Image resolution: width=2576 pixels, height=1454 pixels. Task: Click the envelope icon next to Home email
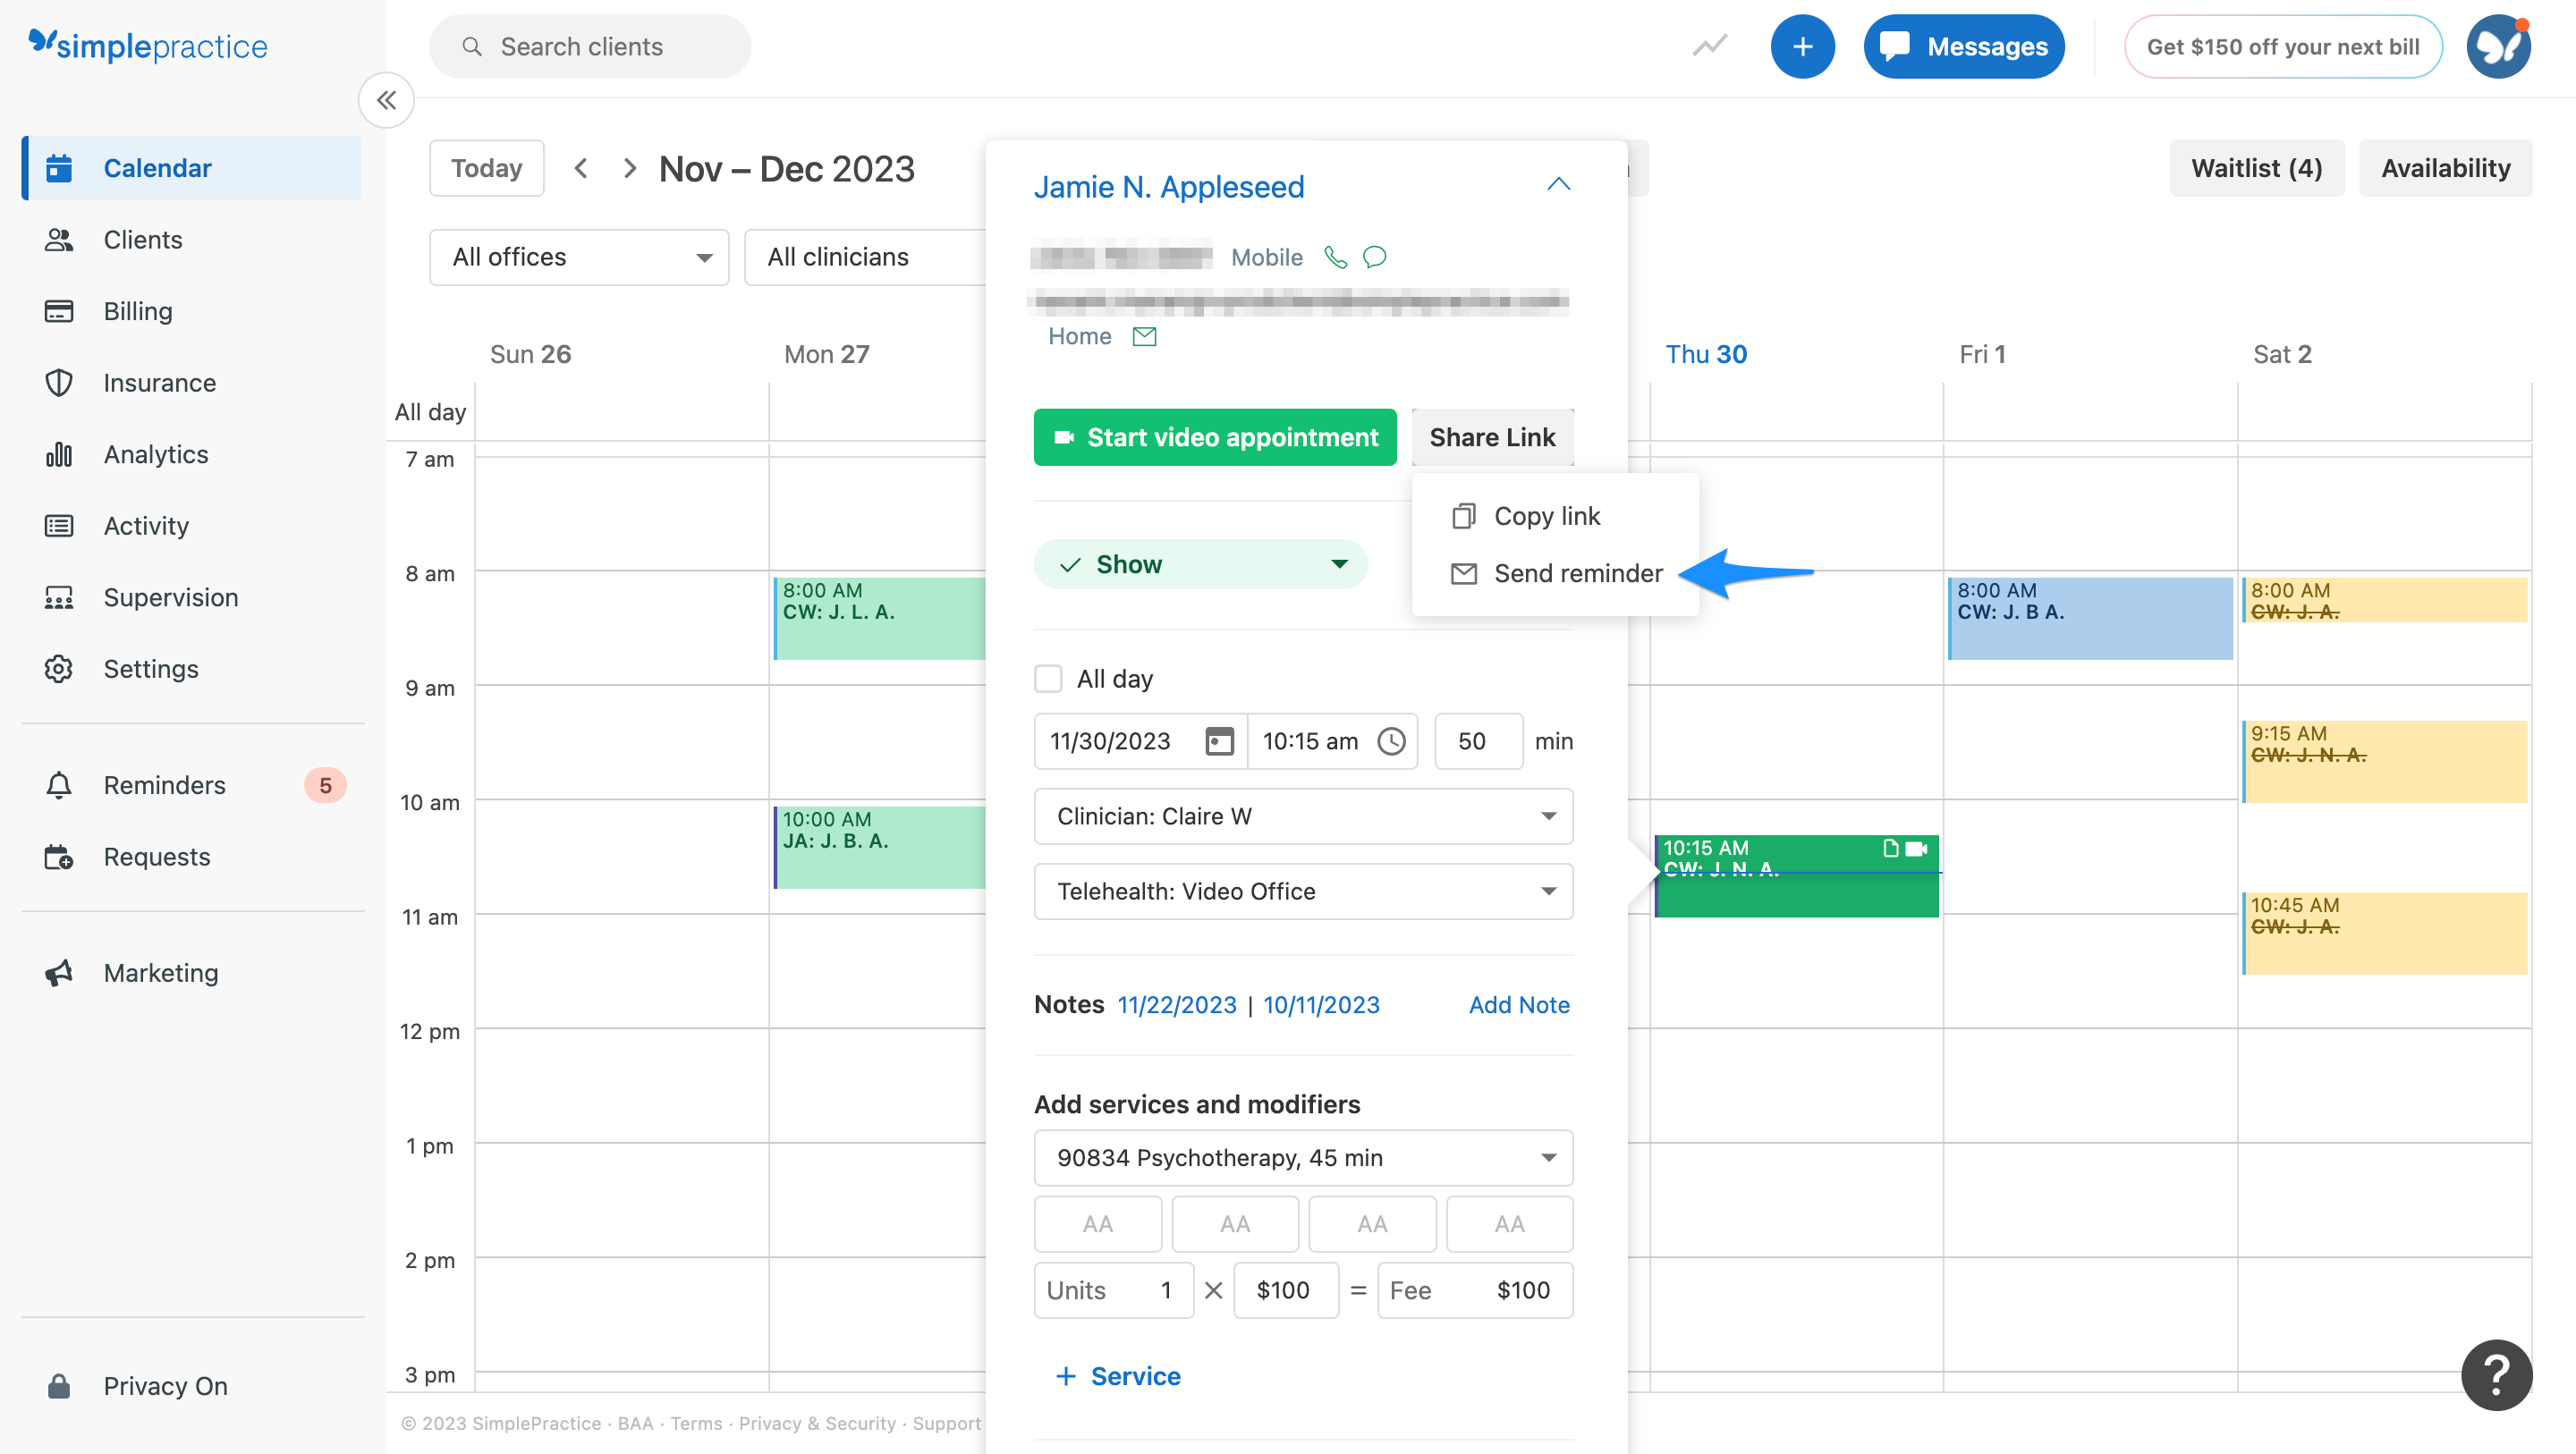(1145, 336)
